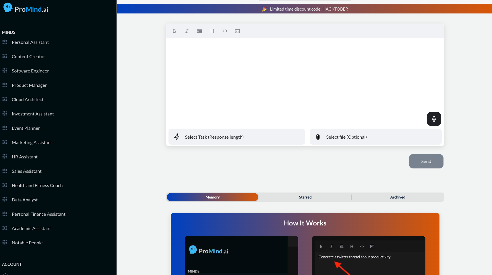This screenshot has height=275, width=492.
Task: Open the Data Analyst mind
Action: (x=25, y=200)
